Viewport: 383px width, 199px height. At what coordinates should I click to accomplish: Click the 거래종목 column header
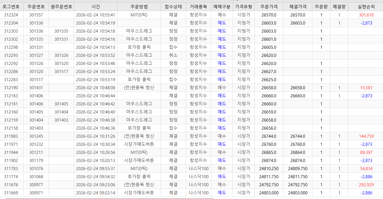(x=198, y=7)
